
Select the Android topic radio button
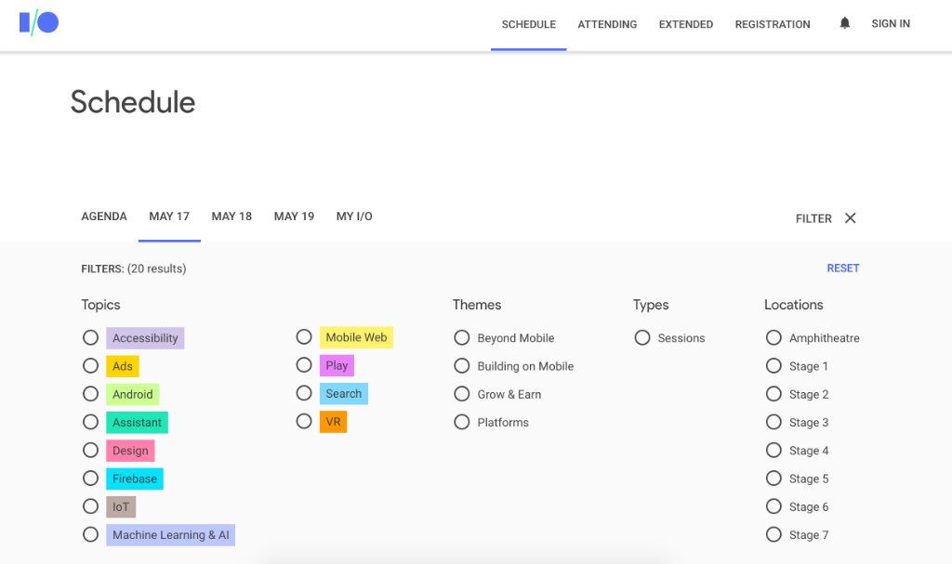click(90, 394)
